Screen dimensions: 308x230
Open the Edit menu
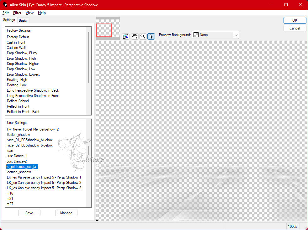click(6, 13)
